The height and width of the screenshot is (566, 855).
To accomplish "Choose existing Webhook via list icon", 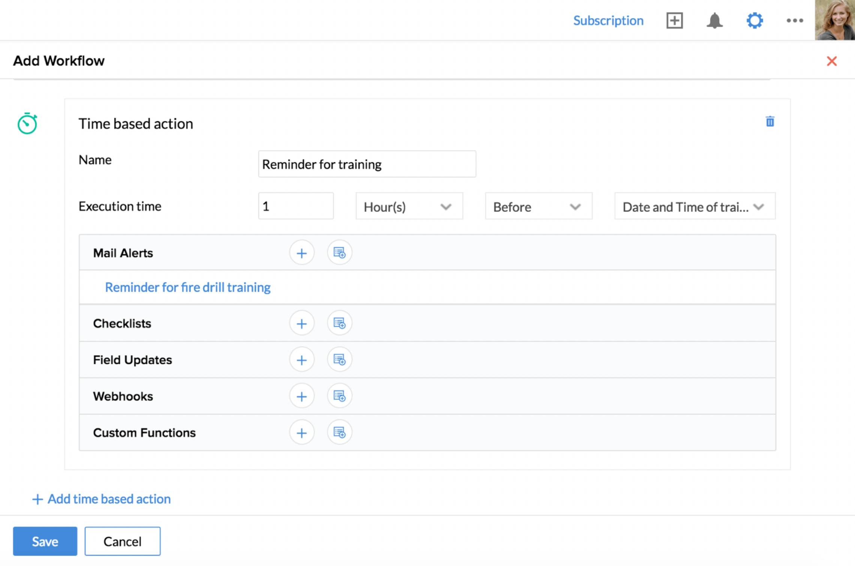I will 339,396.
